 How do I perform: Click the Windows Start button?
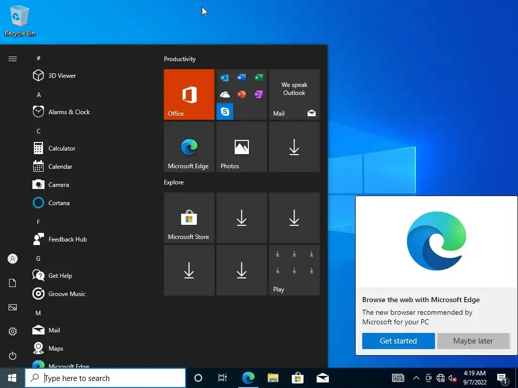point(12,378)
